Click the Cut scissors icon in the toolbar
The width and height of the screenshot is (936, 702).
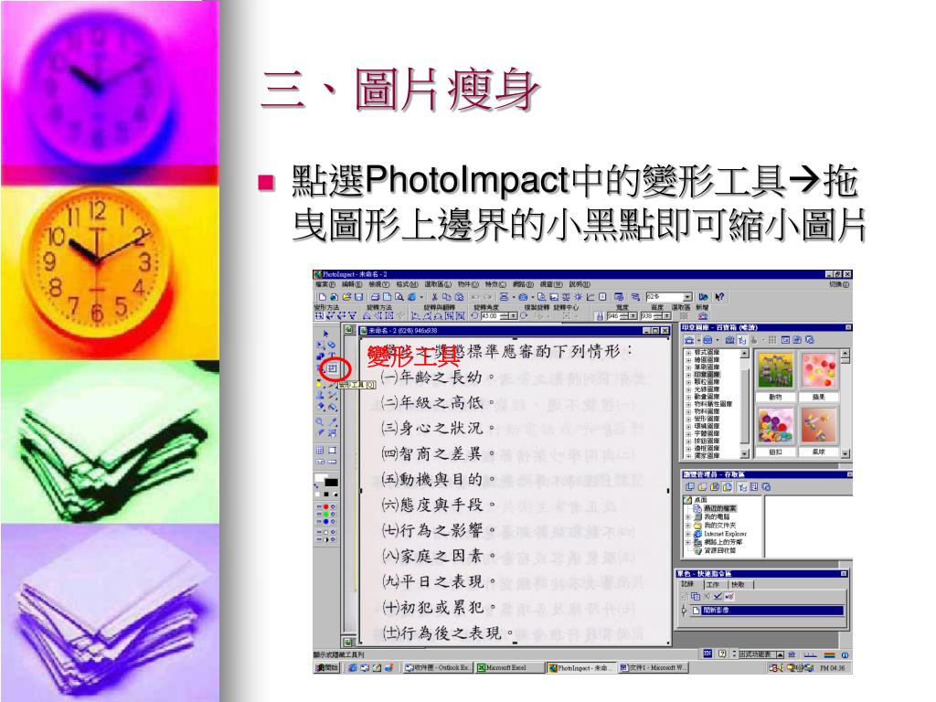(434, 297)
